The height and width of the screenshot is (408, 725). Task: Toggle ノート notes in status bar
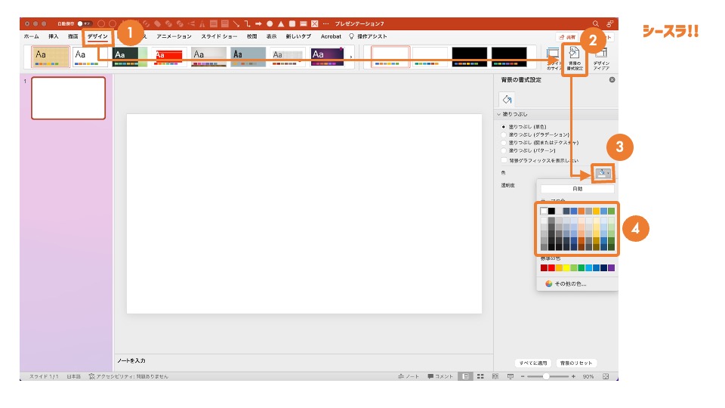tap(409, 376)
